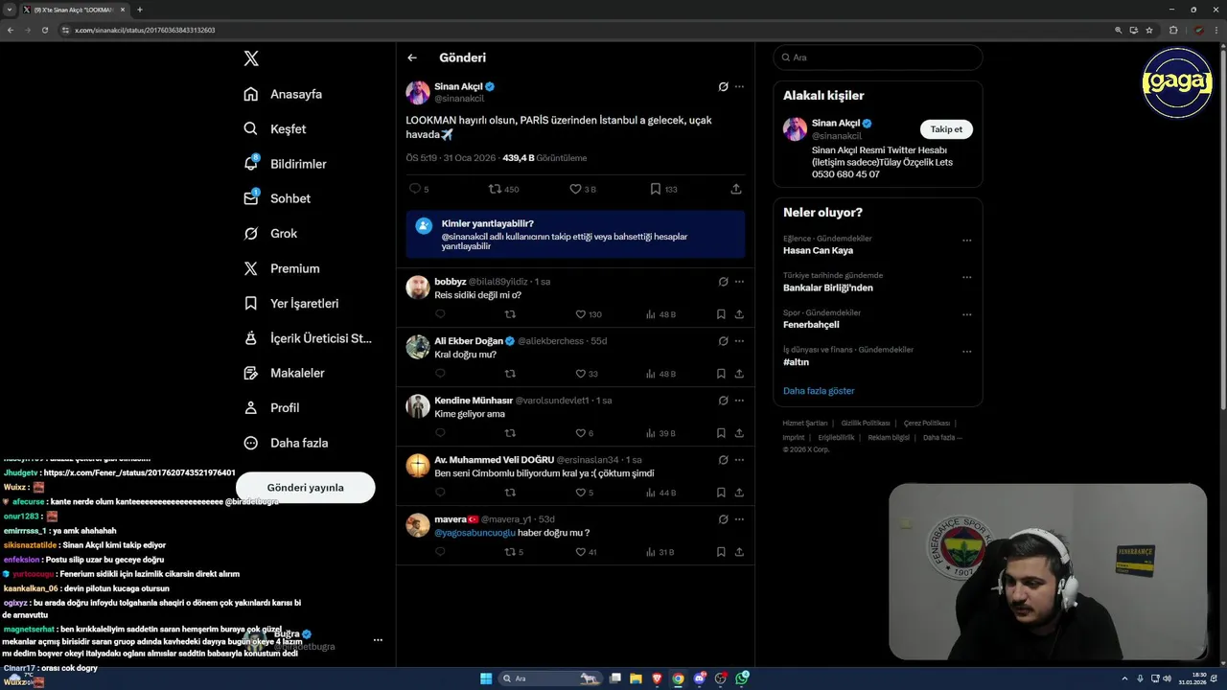Bookmark this page with the star icon

point(1149,30)
